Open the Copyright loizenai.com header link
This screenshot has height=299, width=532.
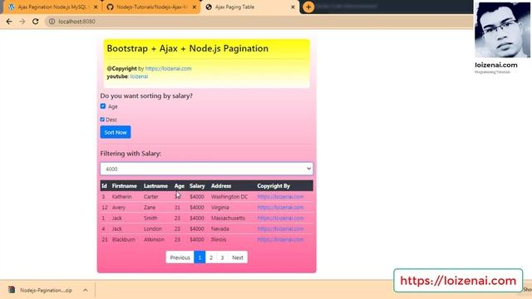click(x=168, y=68)
